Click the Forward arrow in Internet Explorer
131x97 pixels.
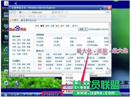(x=14, y=12)
